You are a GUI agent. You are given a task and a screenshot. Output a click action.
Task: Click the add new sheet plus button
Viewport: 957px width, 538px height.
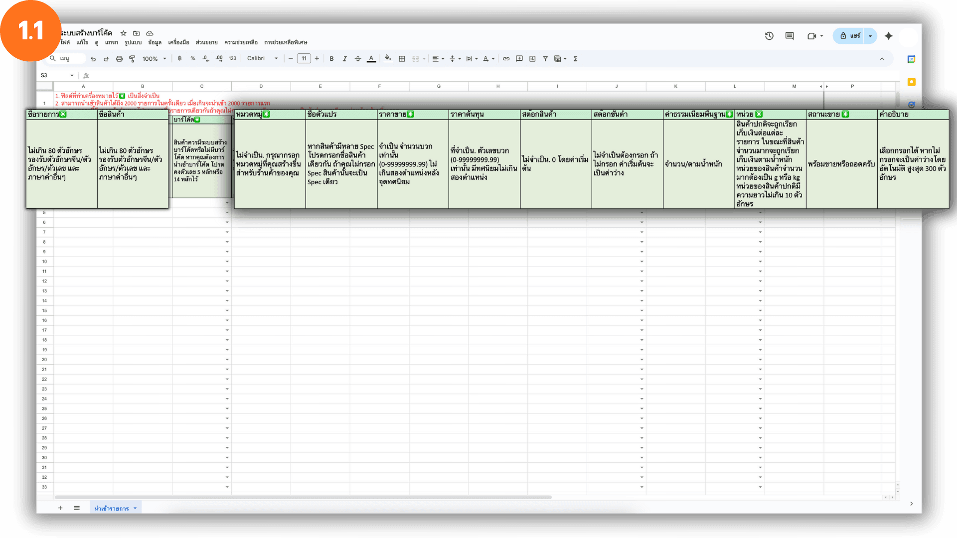click(x=60, y=508)
